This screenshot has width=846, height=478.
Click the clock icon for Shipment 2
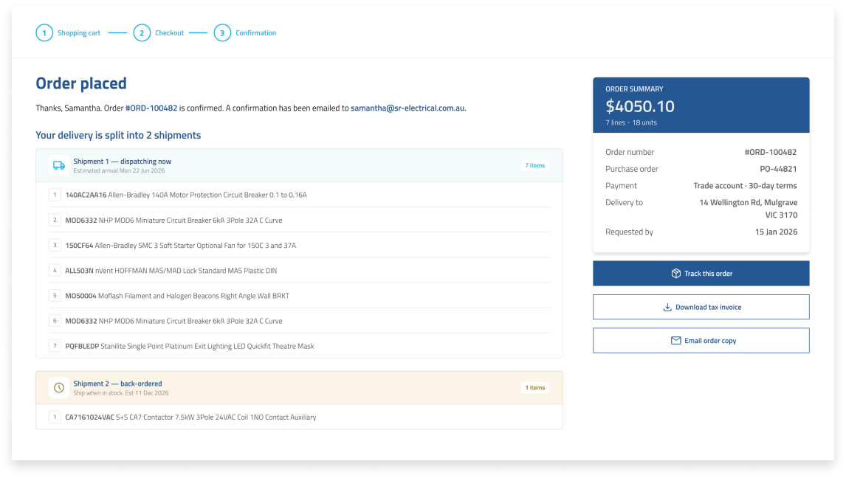[x=59, y=387]
